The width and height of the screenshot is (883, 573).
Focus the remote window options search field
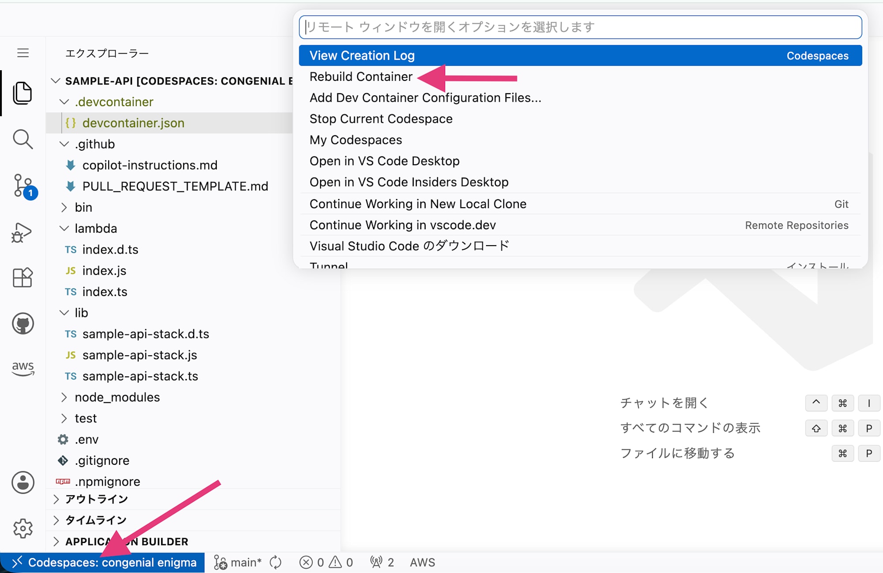pos(580,27)
